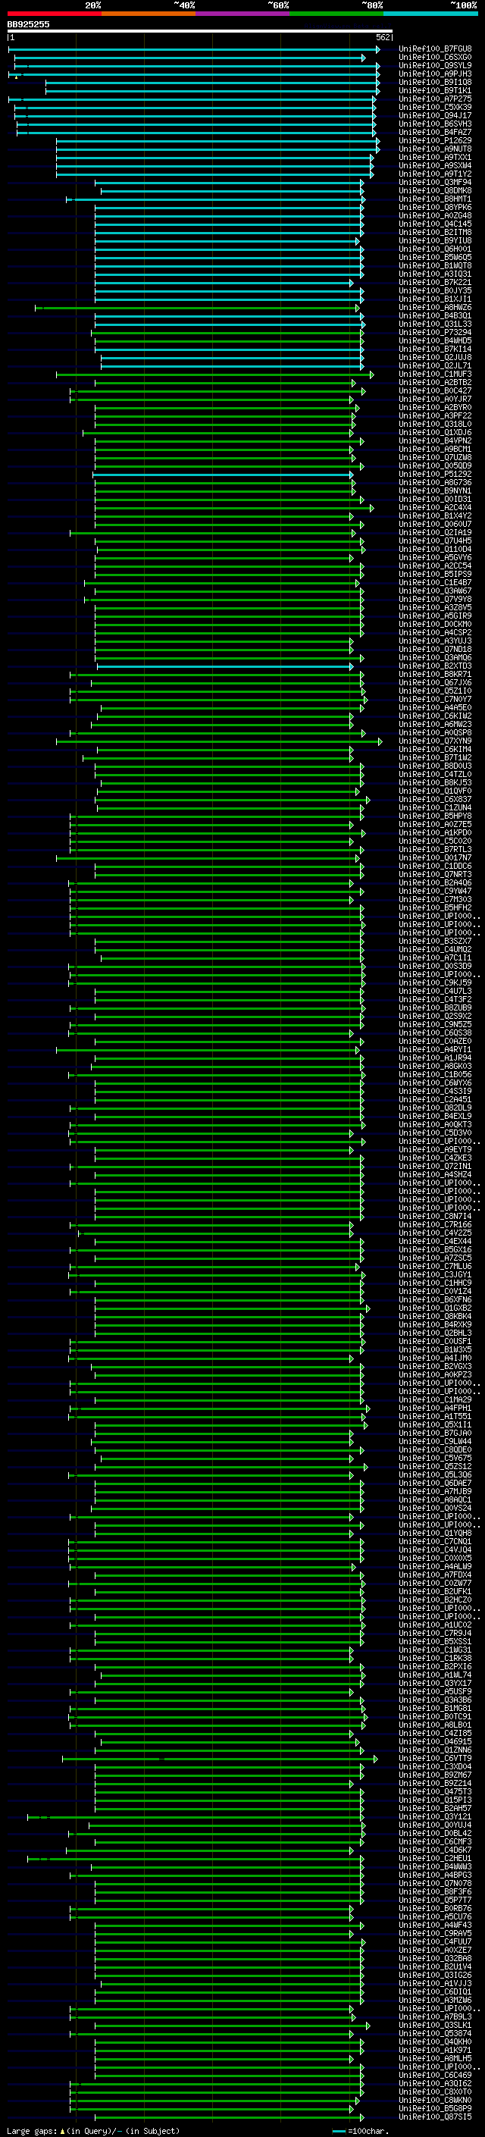Open hit UniRef100_A4RYI1
485x2137 pixels.
(435, 1049)
